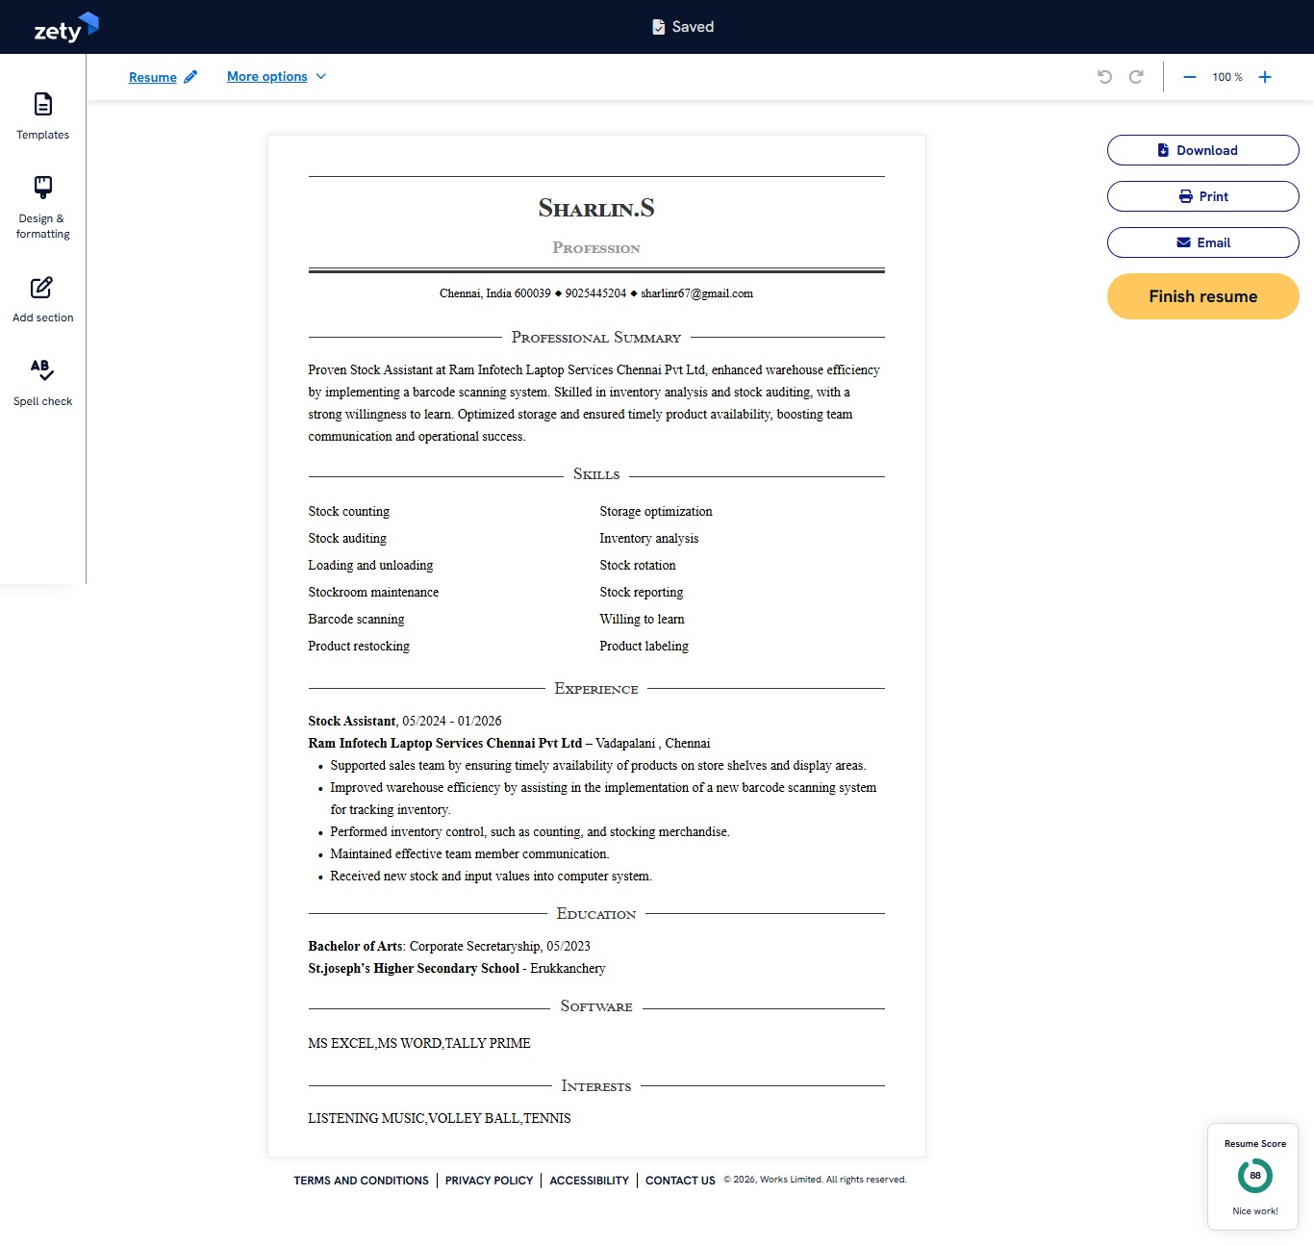Email the resume
This screenshot has height=1246, width=1314.
coord(1202,242)
